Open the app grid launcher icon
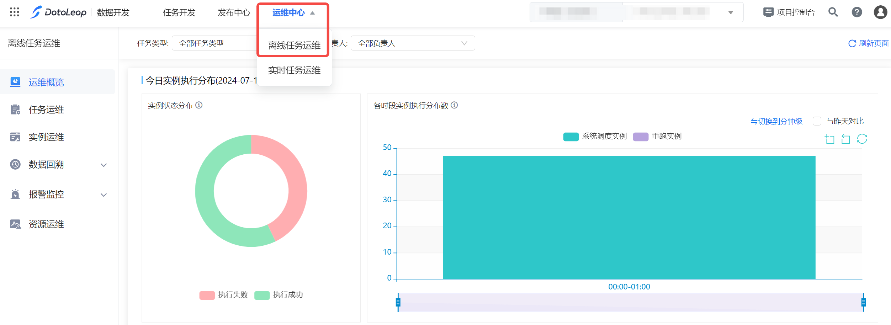 [x=14, y=12]
